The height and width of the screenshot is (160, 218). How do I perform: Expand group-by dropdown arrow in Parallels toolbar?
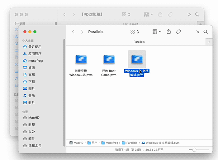click(x=160, y=32)
